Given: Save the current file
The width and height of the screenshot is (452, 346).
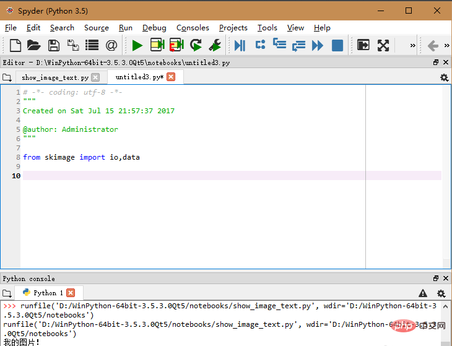Looking at the screenshot, I should point(54,45).
